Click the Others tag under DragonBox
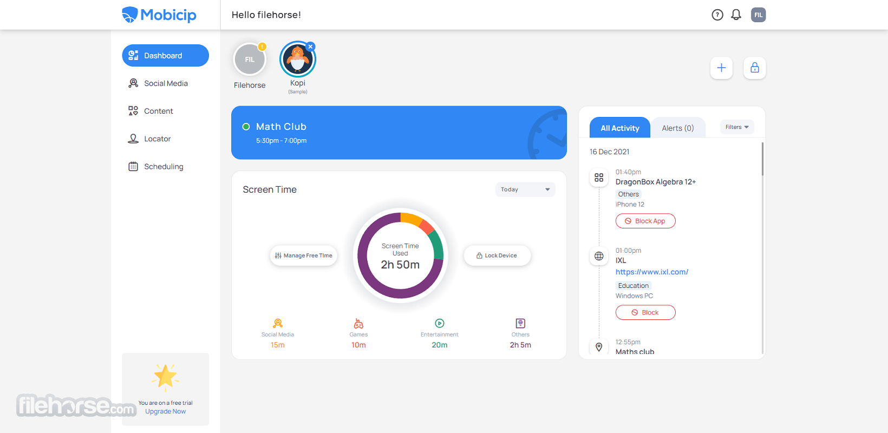The width and height of the screenshot is (888, 433). pos(629,194)
